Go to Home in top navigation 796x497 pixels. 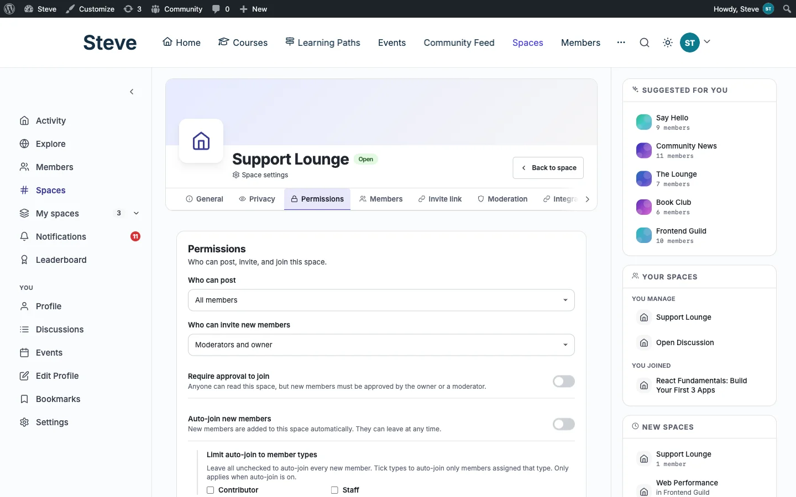(x=181, y=43)
